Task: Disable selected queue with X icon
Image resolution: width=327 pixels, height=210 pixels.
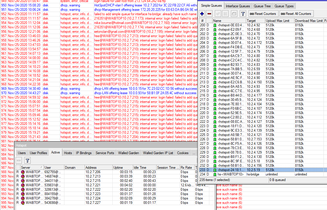Action: [x=225, y=14]
